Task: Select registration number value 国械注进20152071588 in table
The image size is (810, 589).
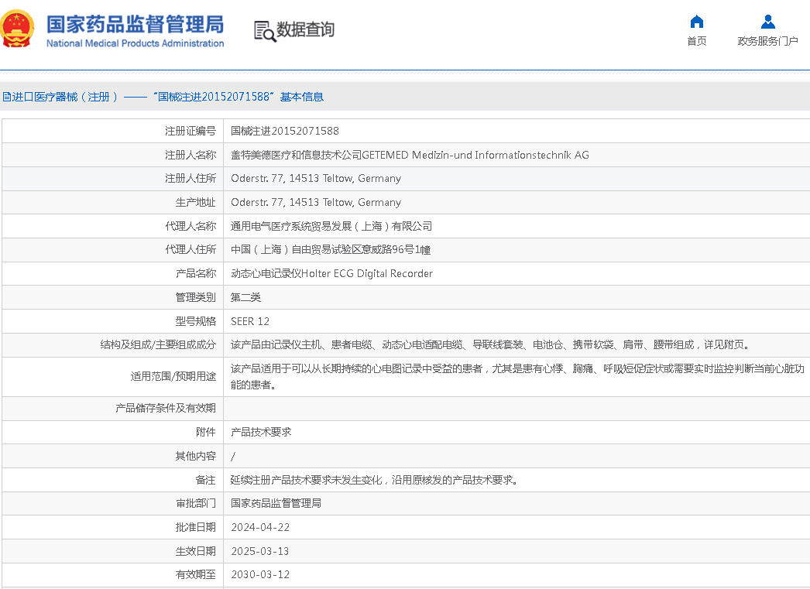Action: (284, 131)
